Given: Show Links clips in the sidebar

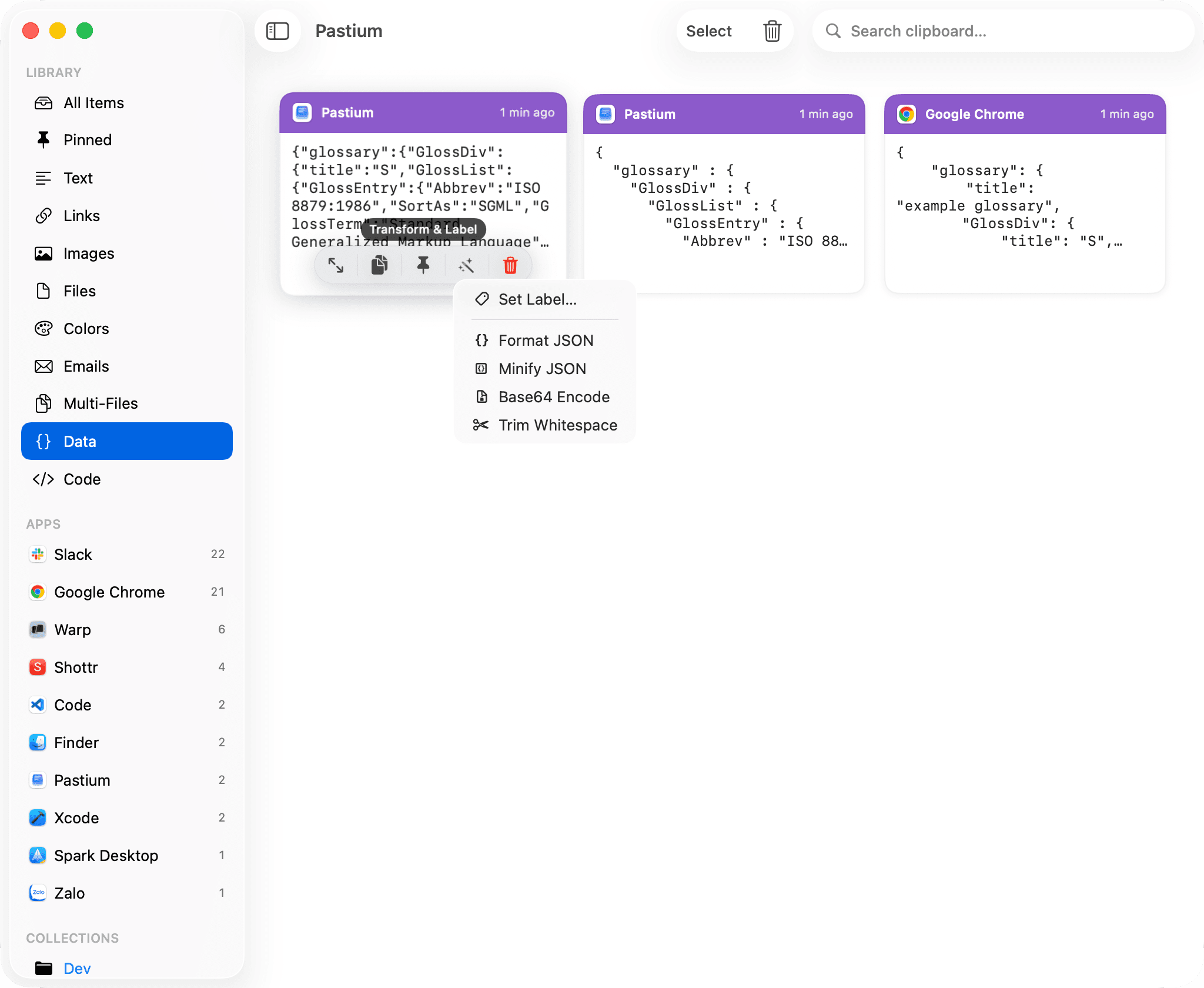Looking at the screenshot, I should click(127, 216).
